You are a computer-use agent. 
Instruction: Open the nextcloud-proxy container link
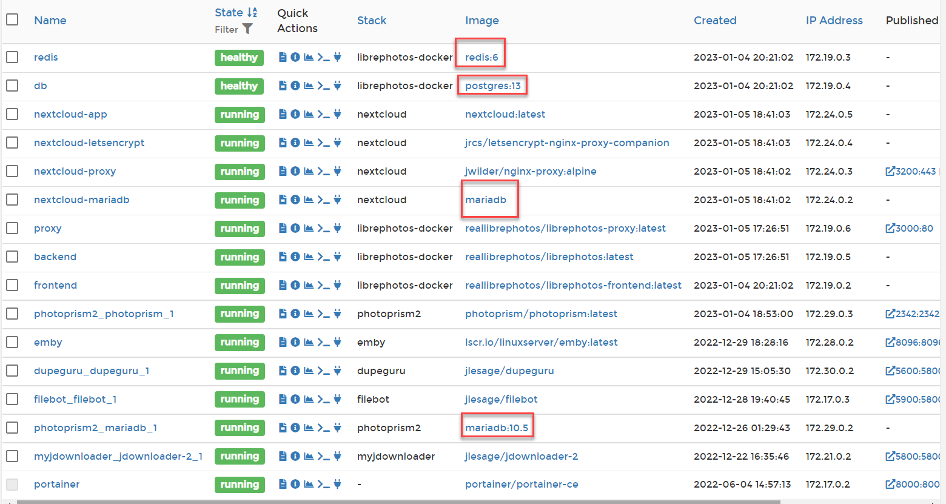click(75, 171)
